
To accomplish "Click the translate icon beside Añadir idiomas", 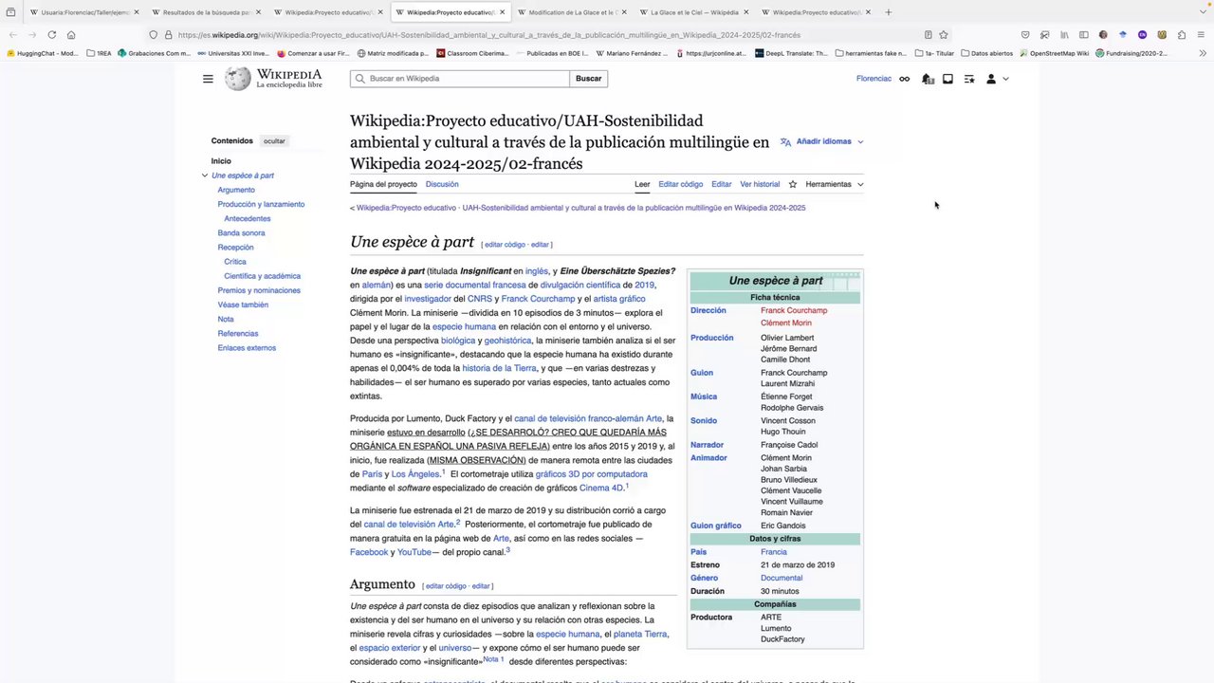I will point(785,141).
